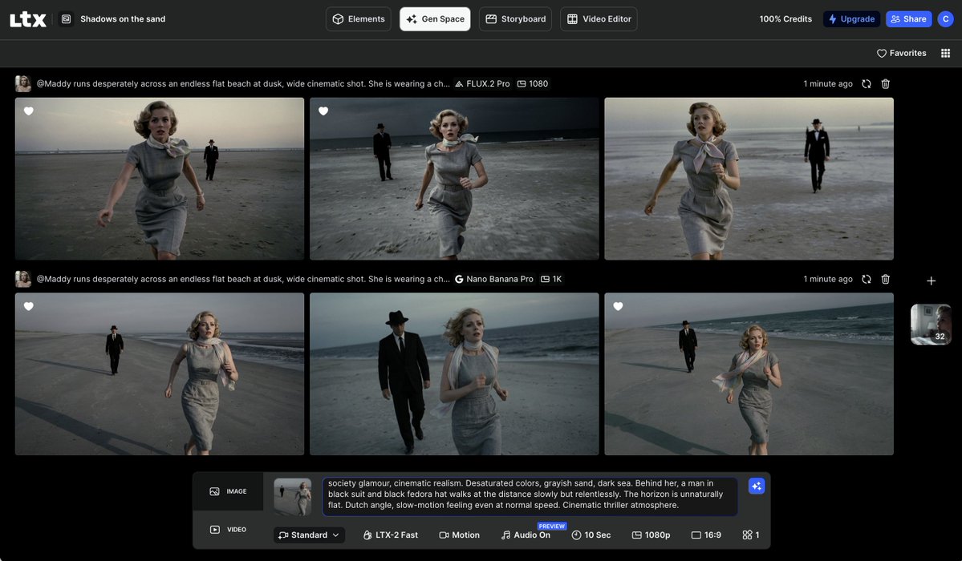Toggle Audio On setting
This screenshot has width=962, height=561.
point(526,535)
